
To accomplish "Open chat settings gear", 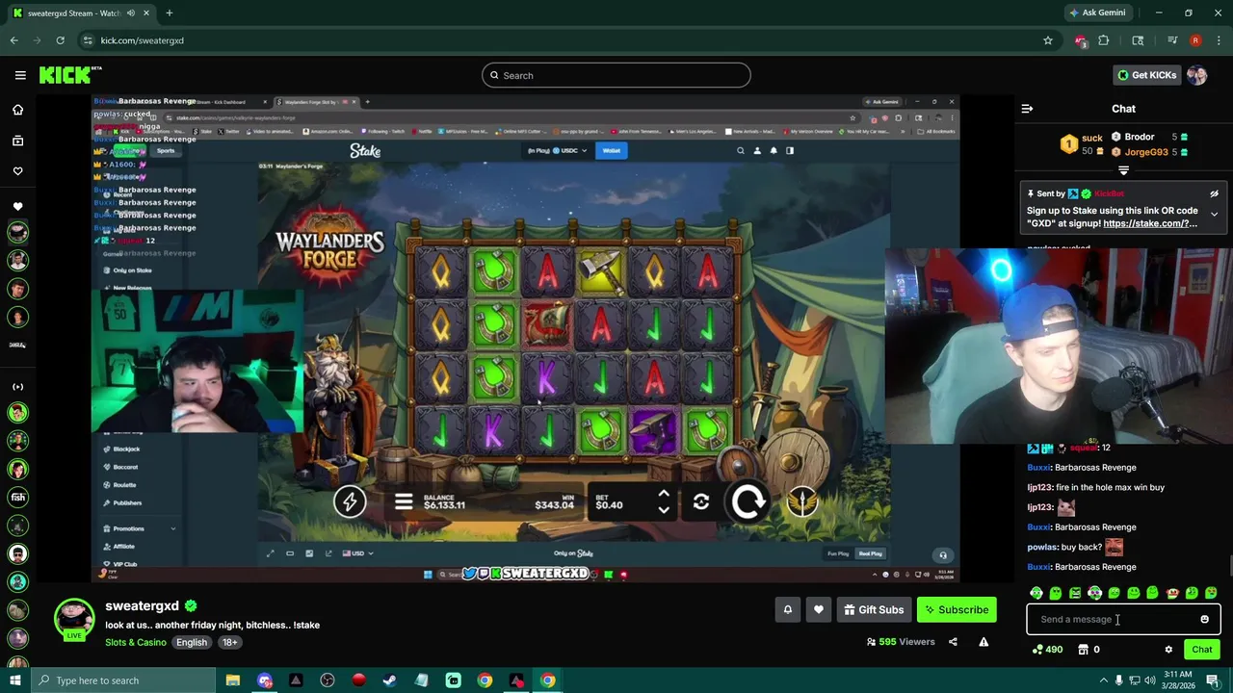I will [1168, 650].
